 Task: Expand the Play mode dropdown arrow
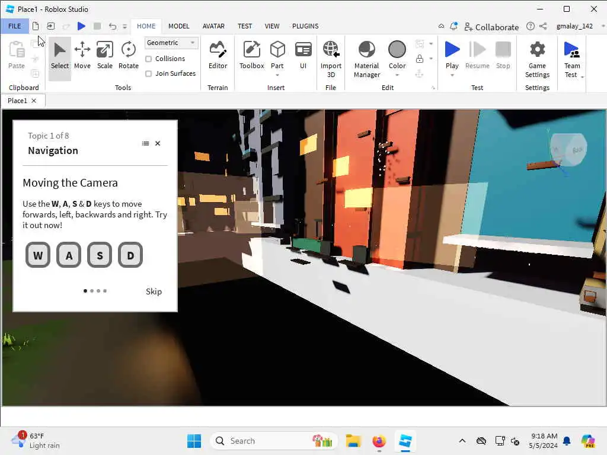(452, 75)
